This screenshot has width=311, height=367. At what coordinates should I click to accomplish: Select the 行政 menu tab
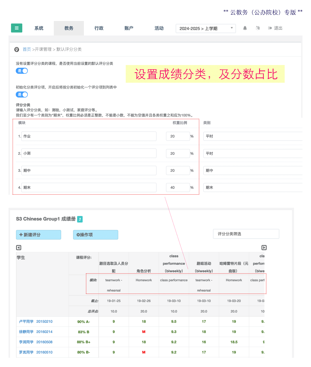(99, 28)
